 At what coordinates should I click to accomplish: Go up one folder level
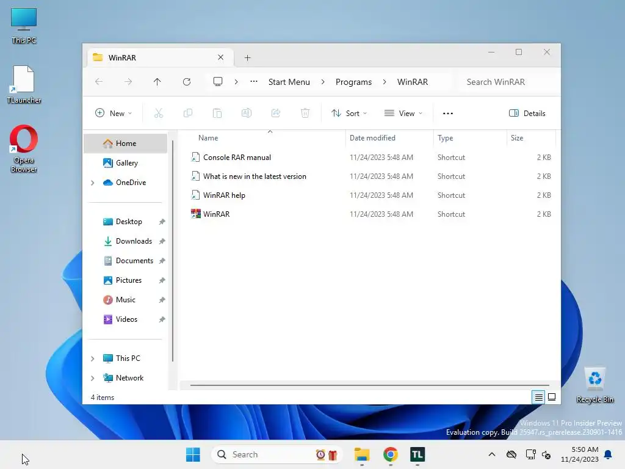pyautogui.click(x=157, y=82)
